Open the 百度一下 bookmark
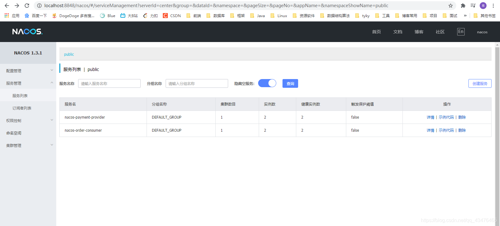This screenshot has height=226, width=500. 36,16
